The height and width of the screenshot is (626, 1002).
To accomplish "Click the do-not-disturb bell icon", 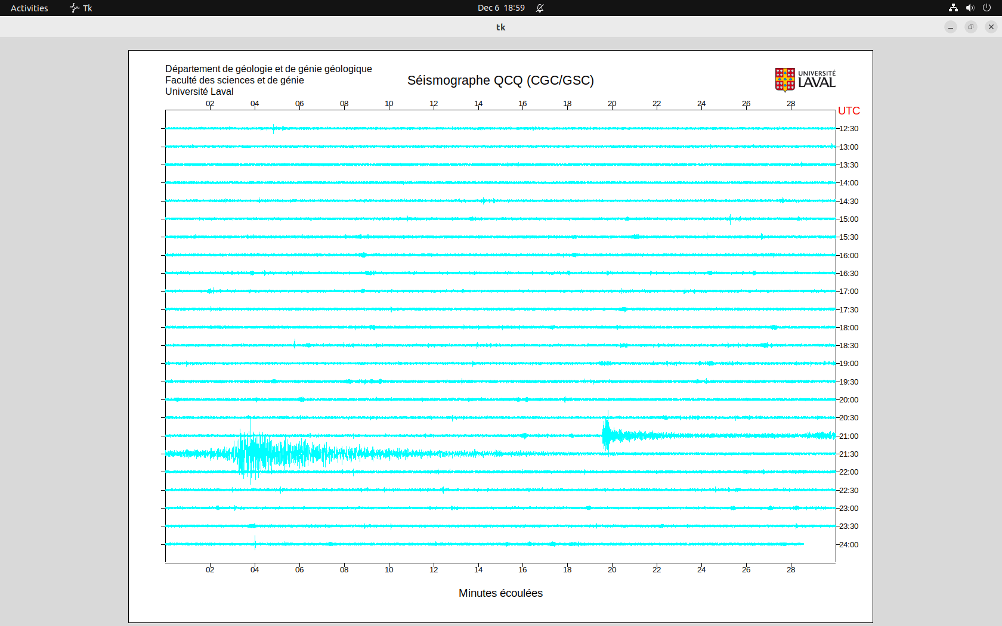I will pyautogui.click(x=540, y=8).
